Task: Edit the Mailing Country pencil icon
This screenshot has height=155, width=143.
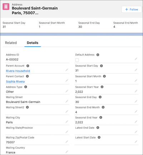Action: click(x=67, y=152)
